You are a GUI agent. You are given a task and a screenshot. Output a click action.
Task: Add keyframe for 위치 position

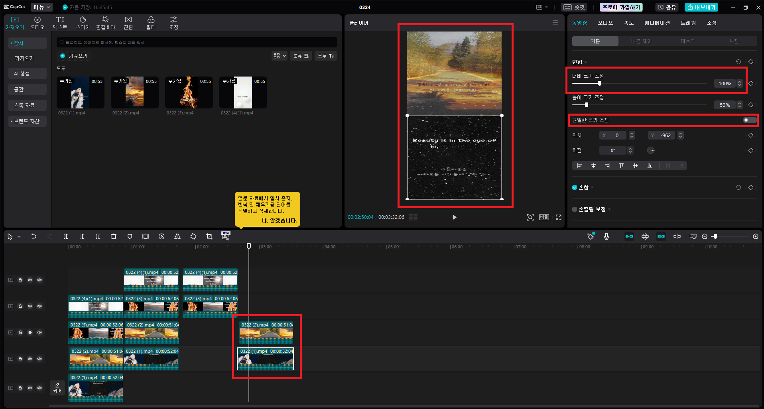(x=751, y=135)
